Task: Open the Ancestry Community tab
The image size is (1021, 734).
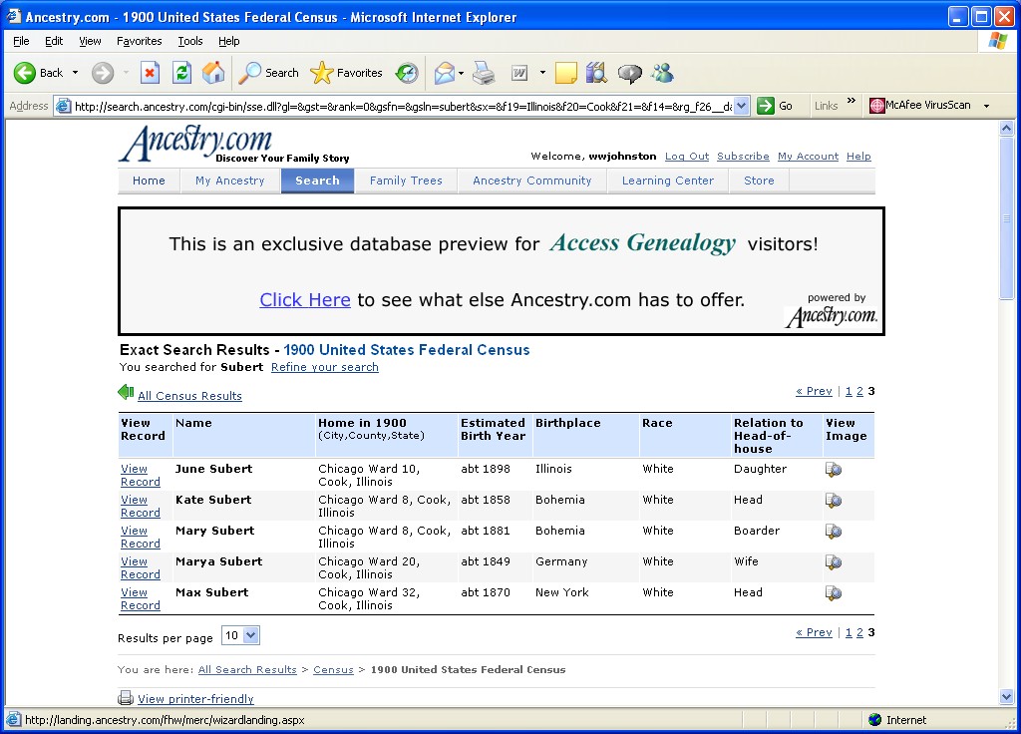Action: [x=532, y=182]
